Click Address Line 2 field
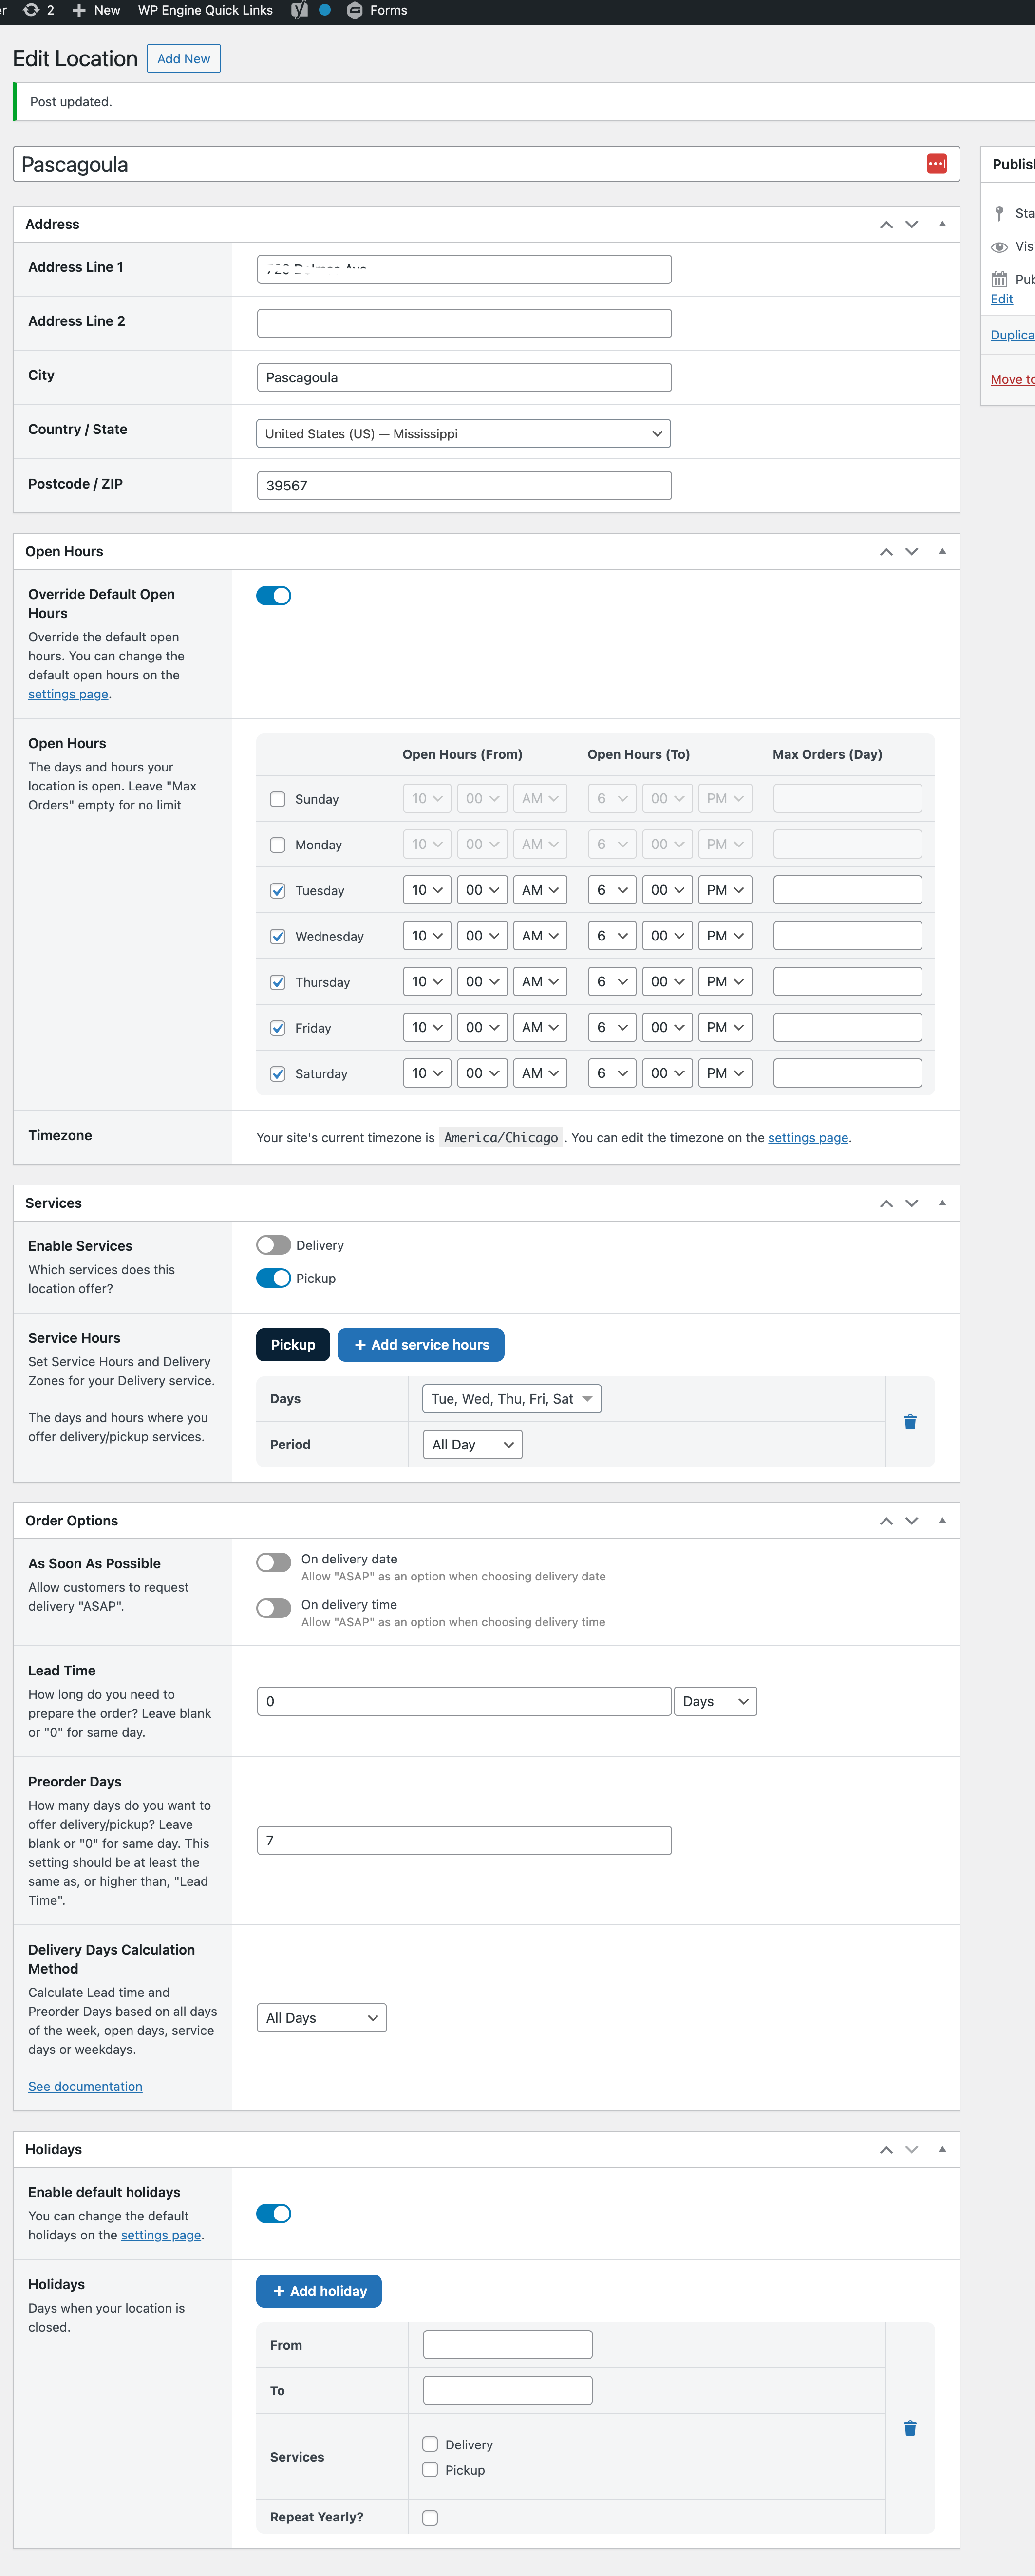 (464, 323)
